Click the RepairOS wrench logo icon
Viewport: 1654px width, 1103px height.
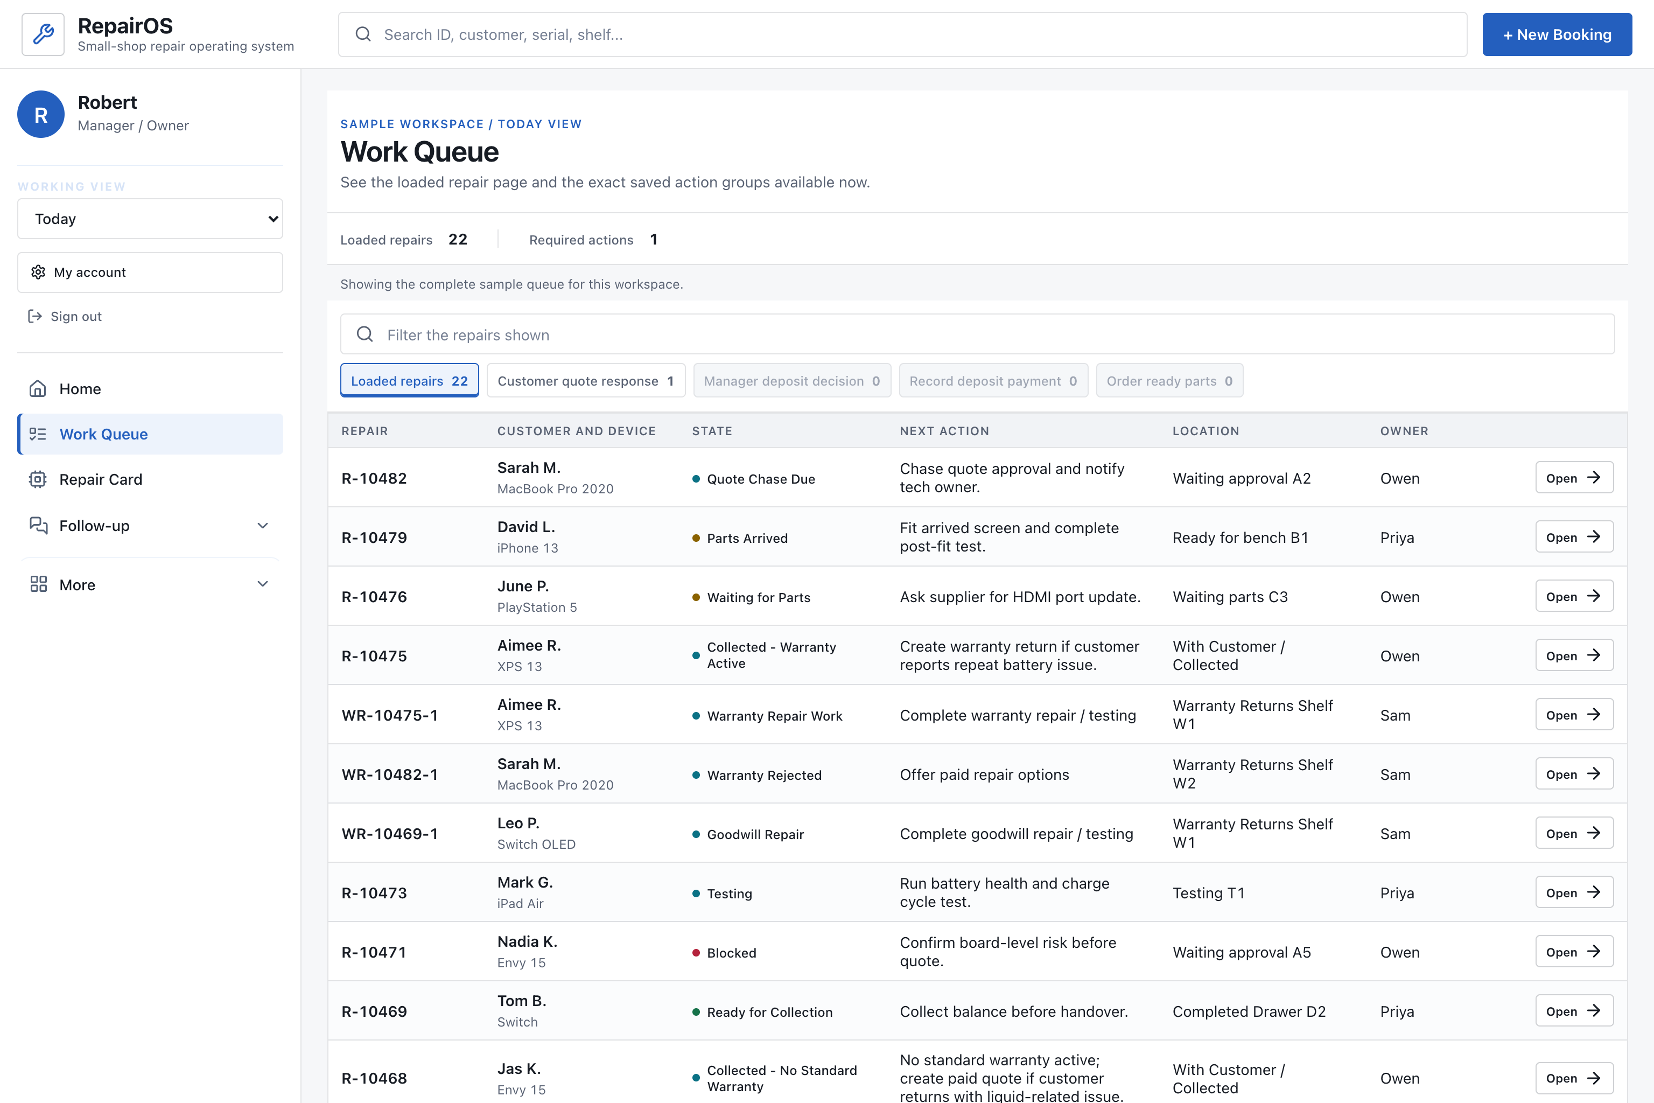point(43,34)
